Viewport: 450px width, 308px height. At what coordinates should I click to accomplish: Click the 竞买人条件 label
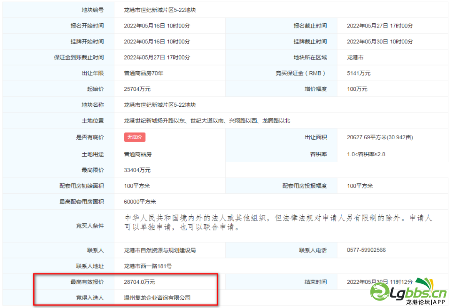(90, 226)
